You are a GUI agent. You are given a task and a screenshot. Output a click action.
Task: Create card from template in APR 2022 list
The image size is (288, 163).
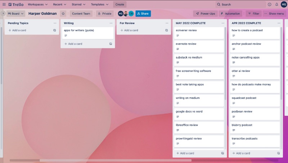coord(278,153)
